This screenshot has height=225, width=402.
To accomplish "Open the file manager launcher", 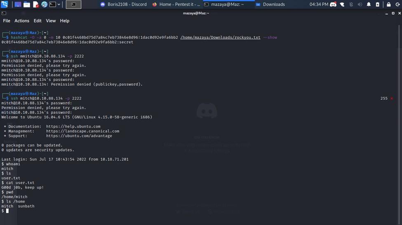I will click(27, 5).
